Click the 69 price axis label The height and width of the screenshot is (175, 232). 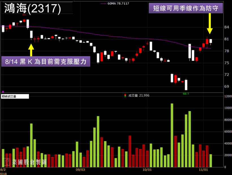[x=227, y=86]
